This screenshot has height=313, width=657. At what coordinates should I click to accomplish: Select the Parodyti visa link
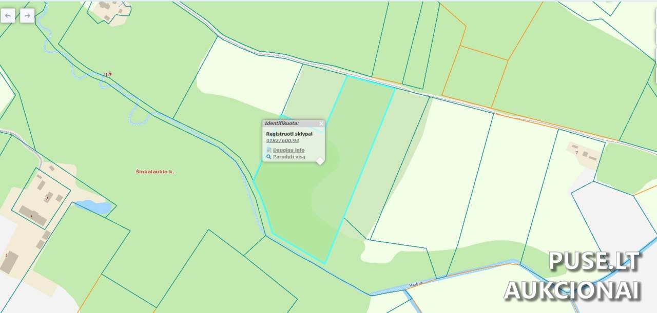coord(289,157)
